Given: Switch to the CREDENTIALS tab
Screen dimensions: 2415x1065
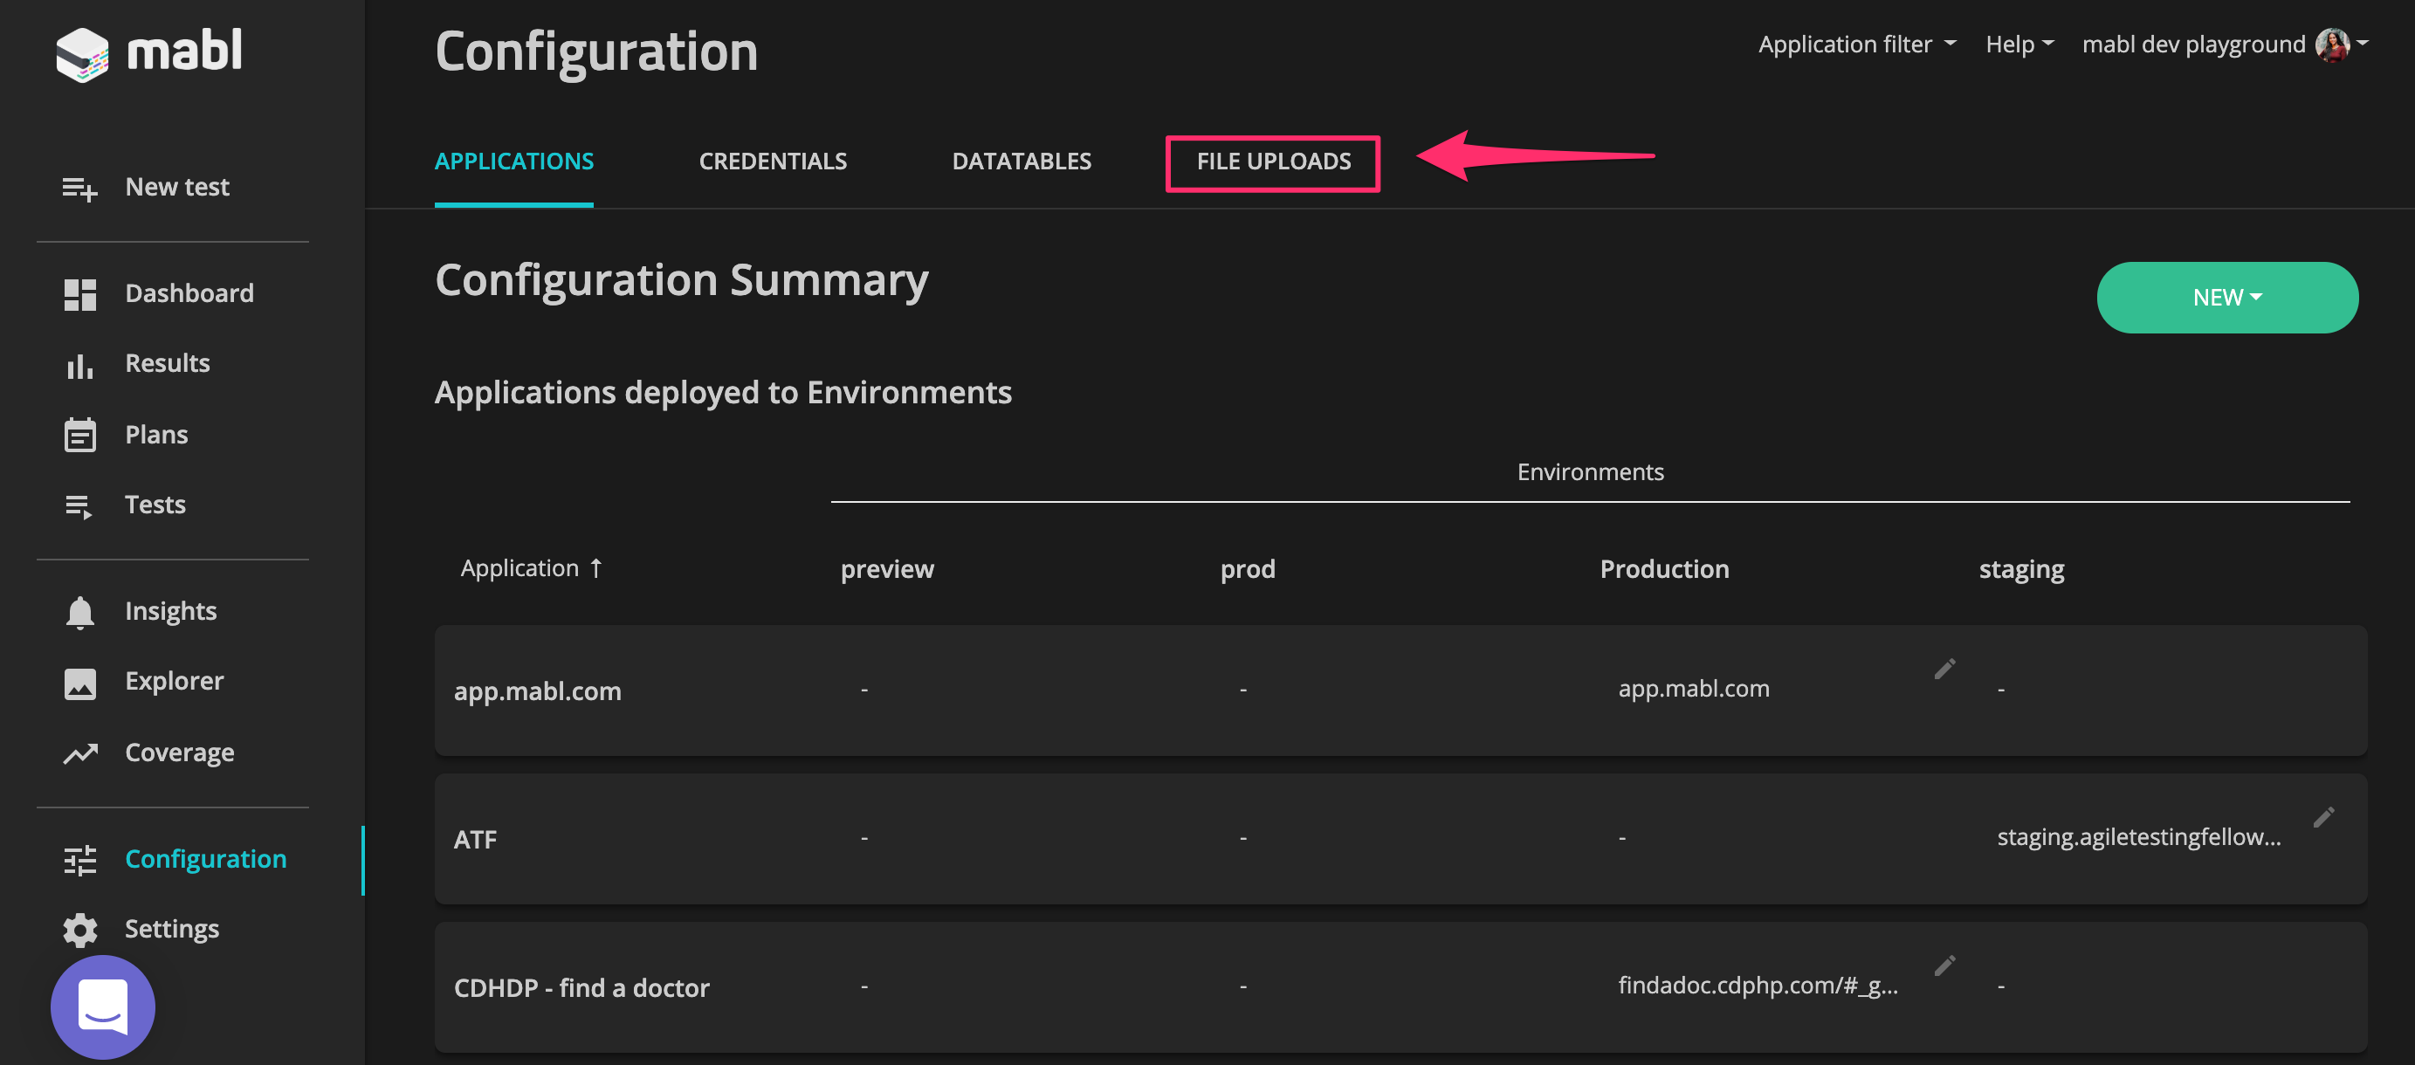Looking at the screenshot, I should pyautogui.click(x=773, y=162).
